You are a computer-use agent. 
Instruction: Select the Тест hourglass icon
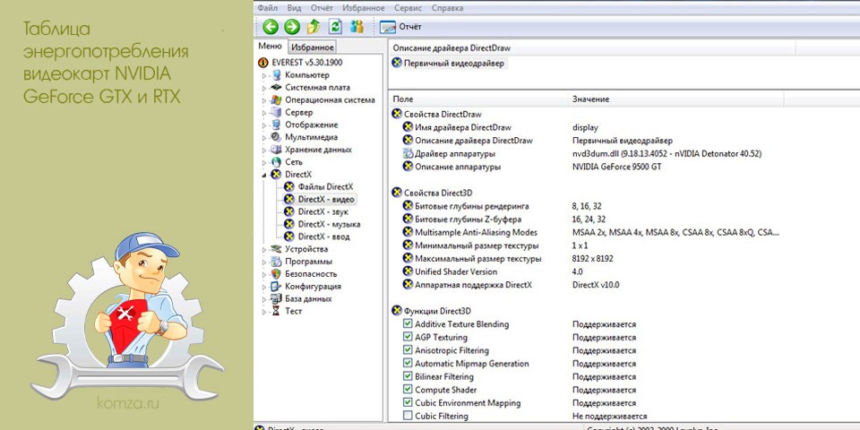pyautogui.click(x=276, y=311)
